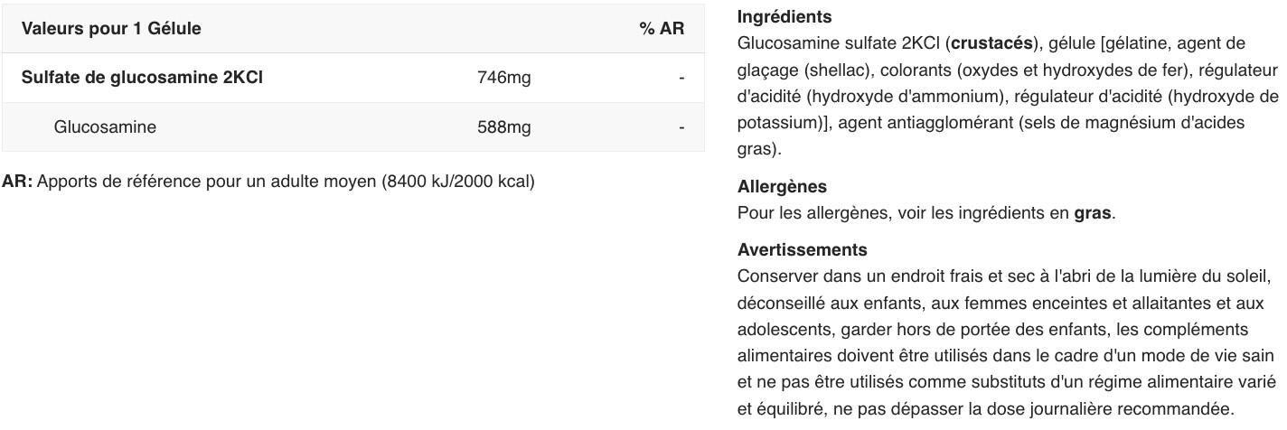Click the "Valeurs pour 1 Gélule" table header

pyautogui.click(x=111, y=29)
